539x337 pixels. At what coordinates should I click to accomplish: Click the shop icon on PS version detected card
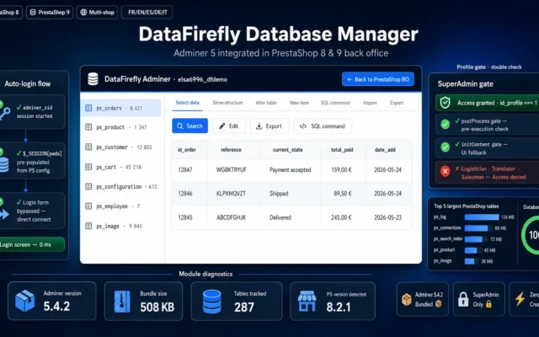307,302
